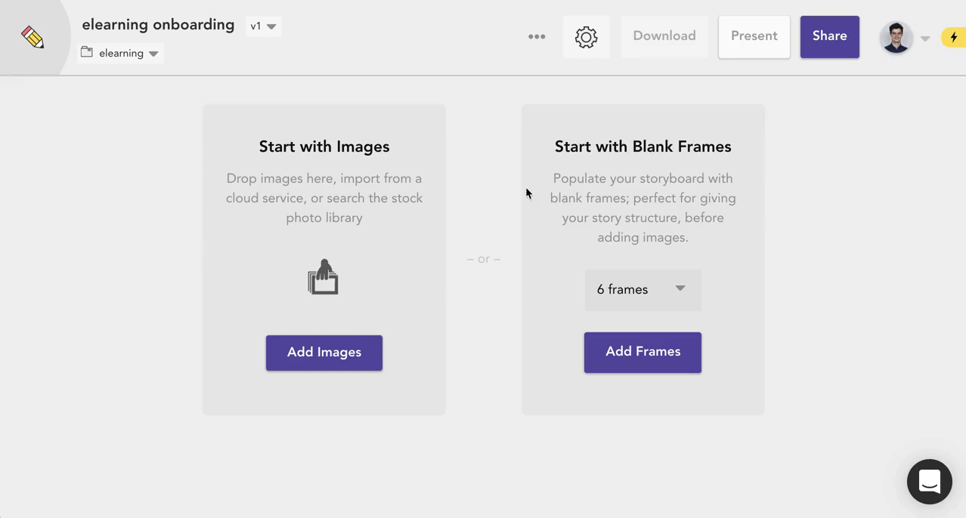This screenshot has height=518, width=966.
Task: Expand the account chevron beside avatar
Action: (x=924, y=38)
